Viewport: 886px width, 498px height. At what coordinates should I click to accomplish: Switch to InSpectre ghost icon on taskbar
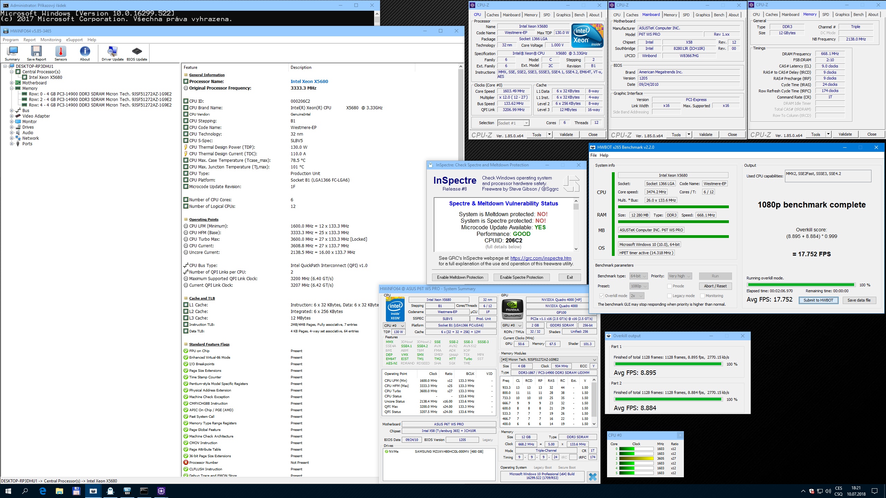110,491
